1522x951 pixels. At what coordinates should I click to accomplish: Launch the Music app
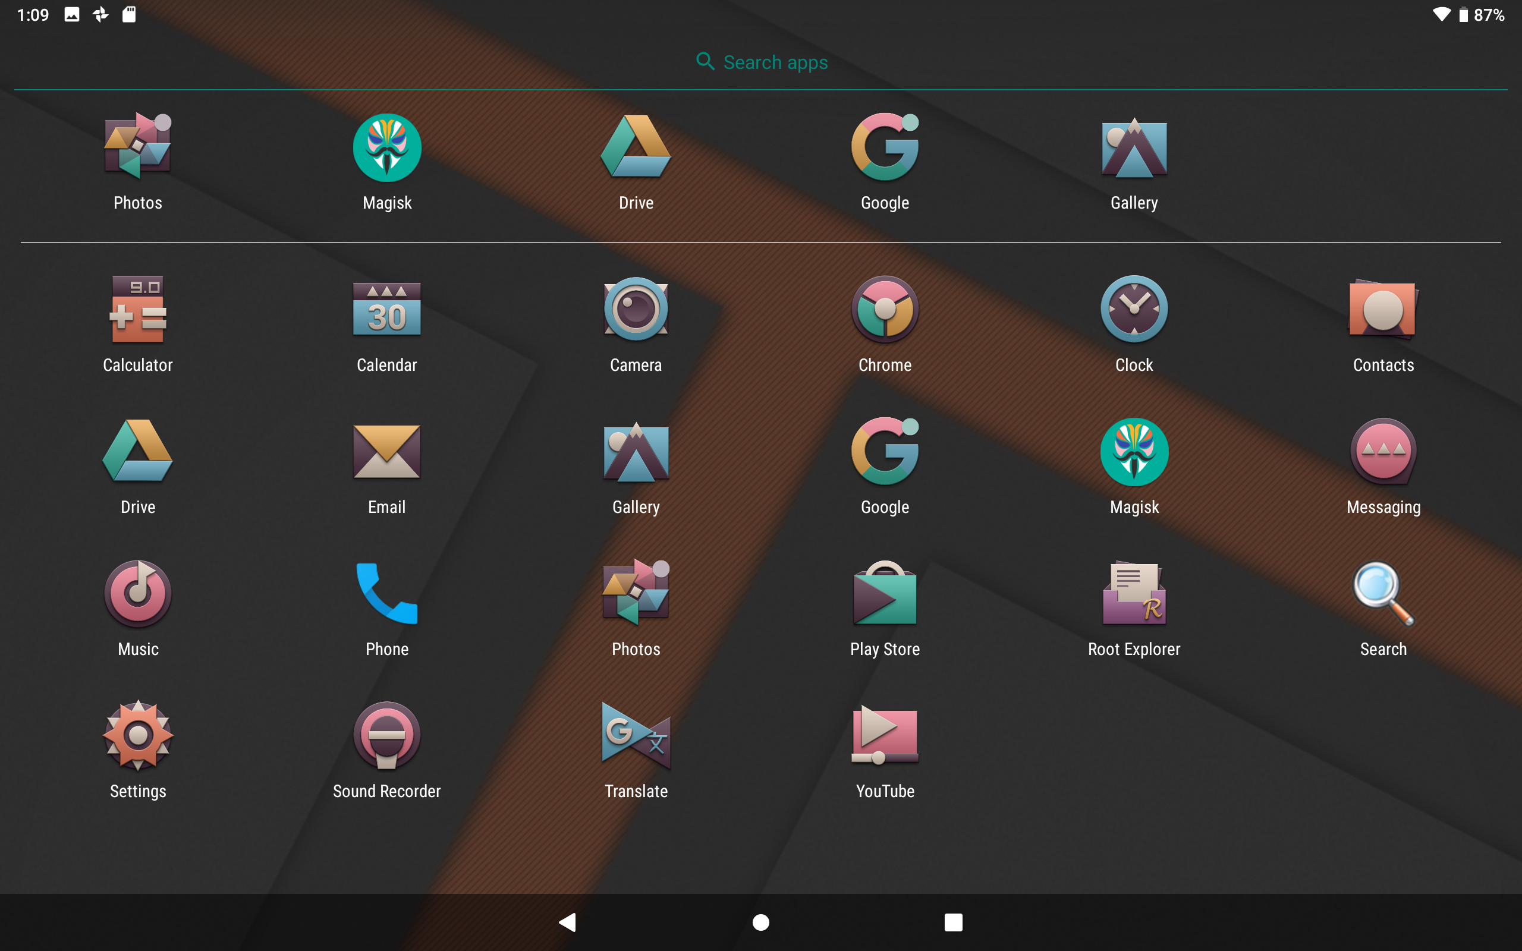coord(138,593)
